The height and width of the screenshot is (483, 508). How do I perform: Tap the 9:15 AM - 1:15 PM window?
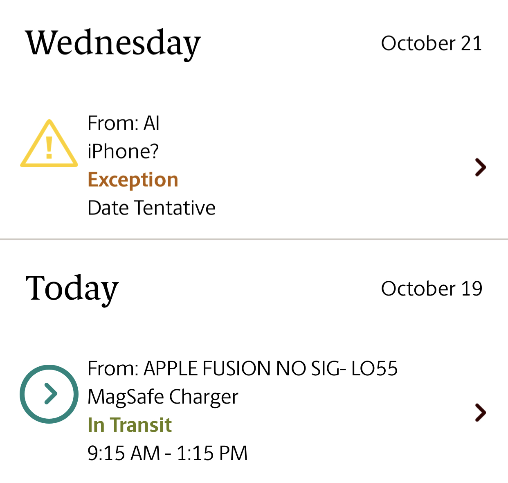[x=168, y=453]
